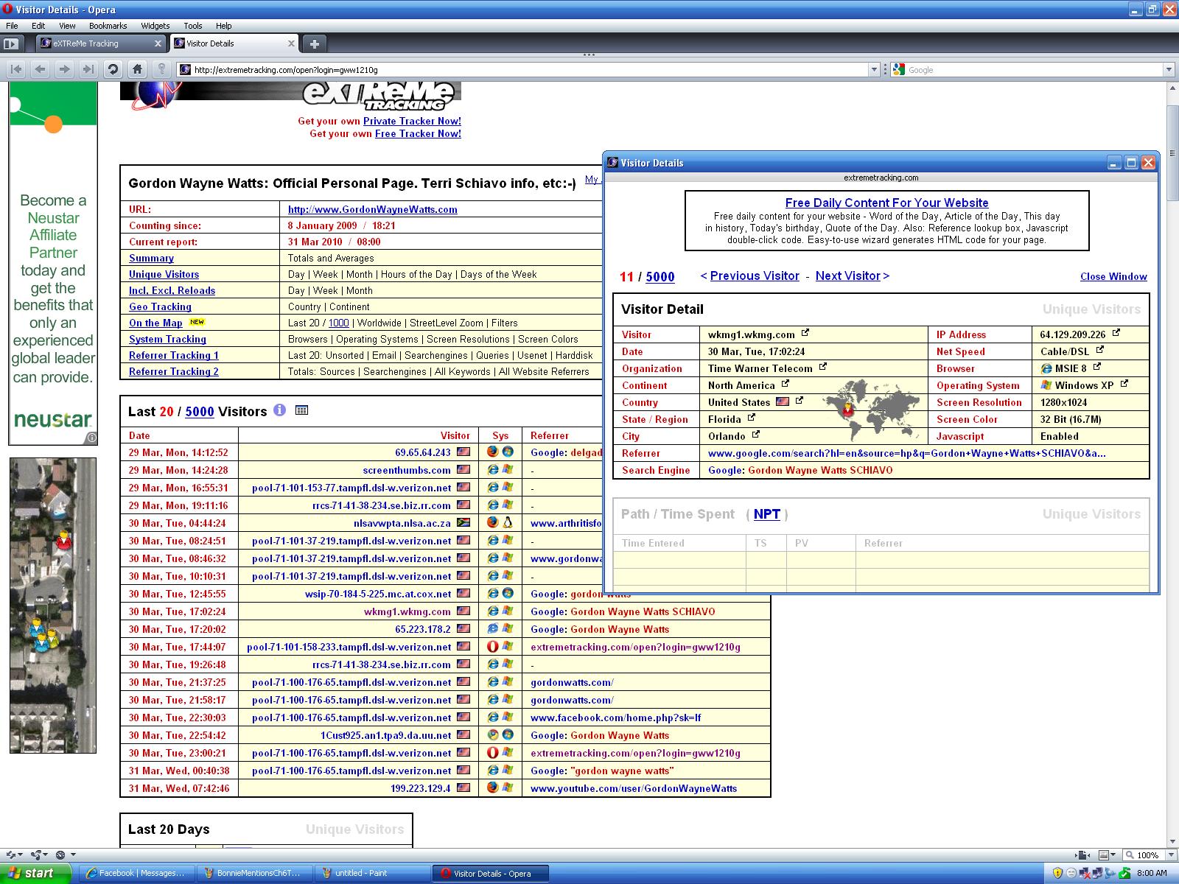The height and width of the screenshot is (884, 1179).
Task: Click the security shield tray icon
Action: (x=1057, y=873)
